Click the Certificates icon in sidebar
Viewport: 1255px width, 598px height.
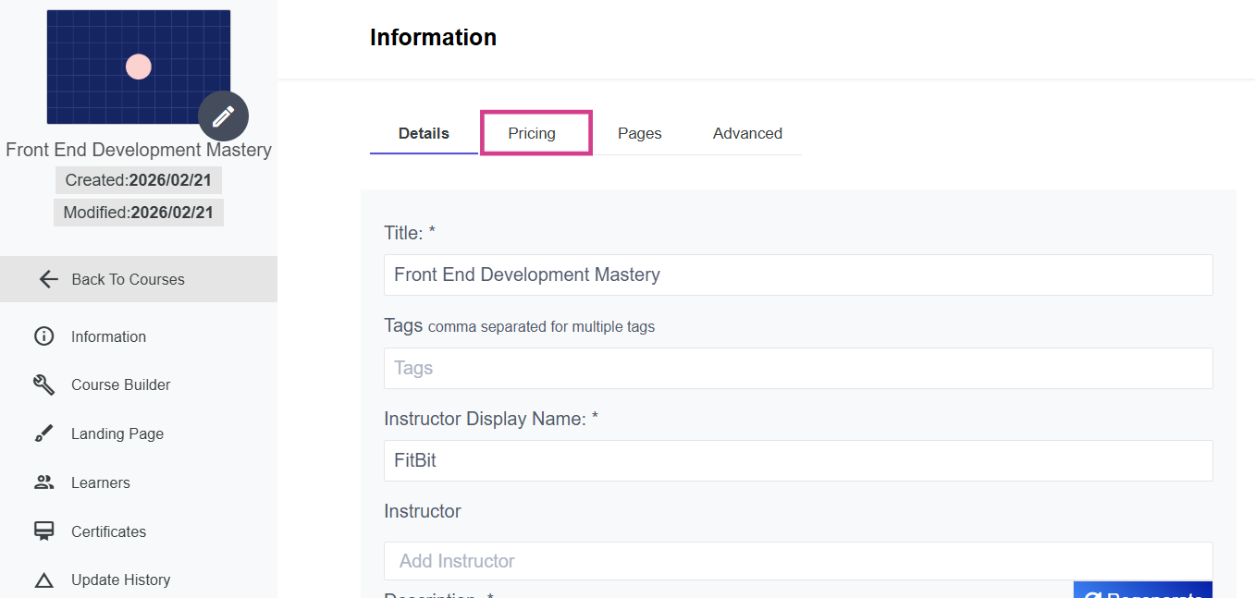(x=43, y=531)
